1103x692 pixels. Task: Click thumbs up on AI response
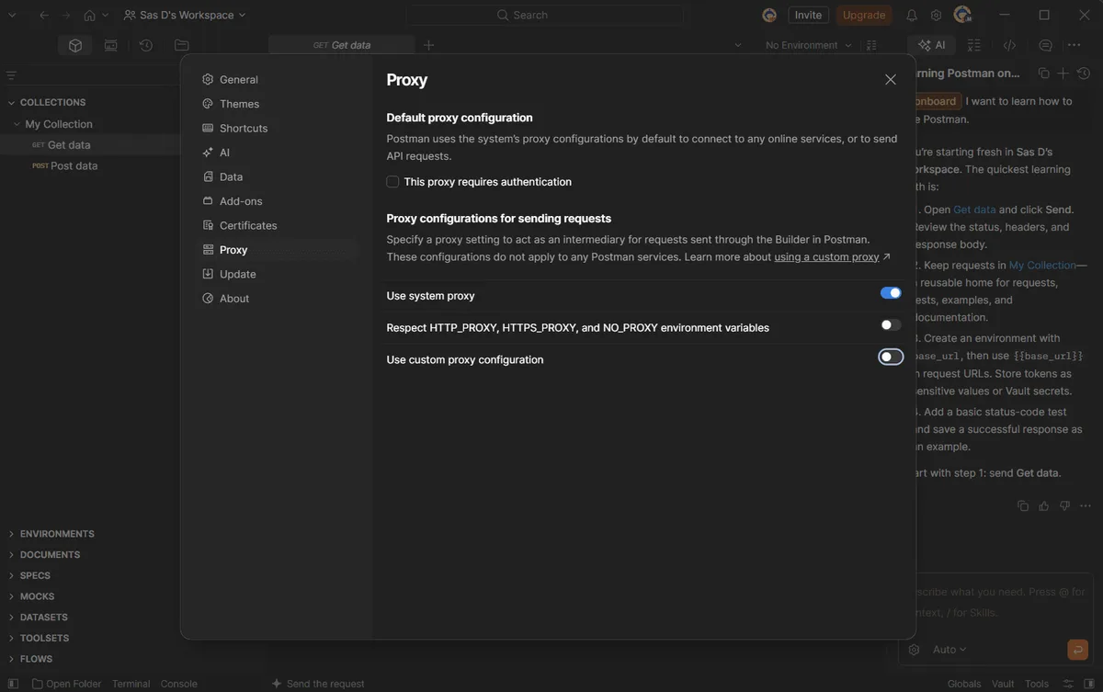(x=1043, y=505)
